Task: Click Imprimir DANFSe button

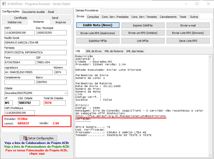Action: (x=143, y=25)
